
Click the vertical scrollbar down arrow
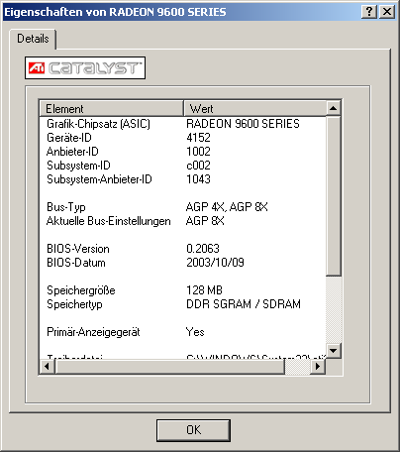point(334,351)
